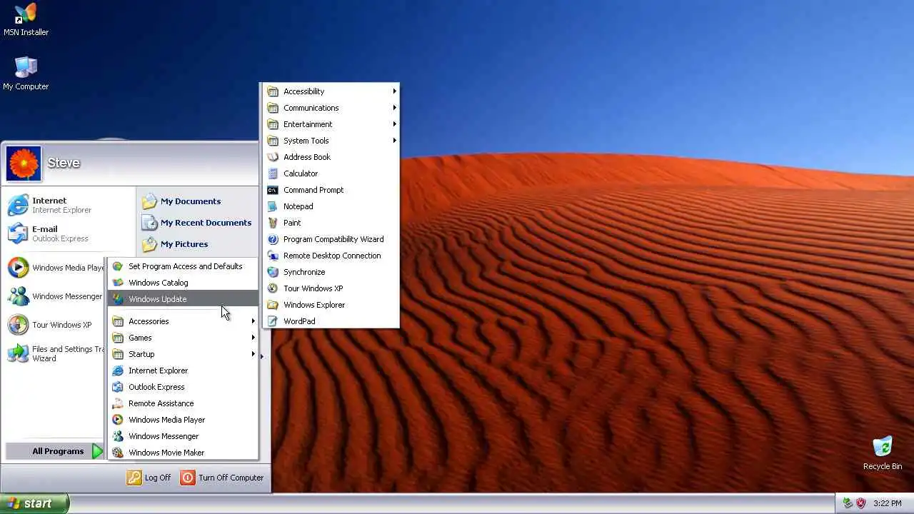Open Windows Media Player in All Programs list
This screenshot has height=514, width=914.
[x=183, y=420]
